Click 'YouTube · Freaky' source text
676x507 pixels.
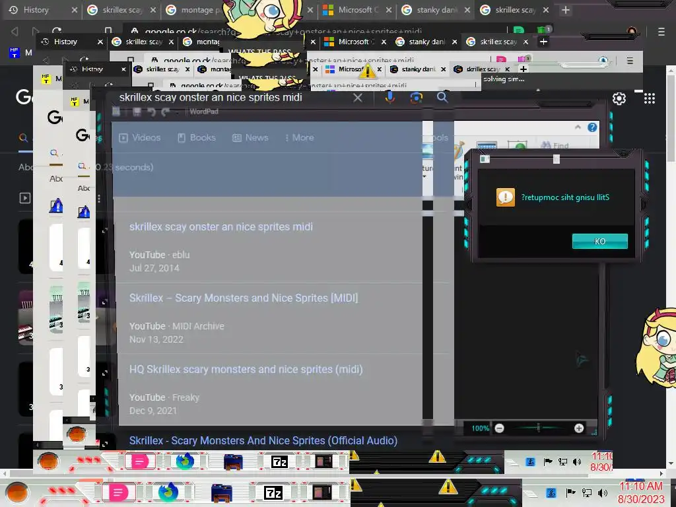pyautogui.click(x=164, y=397)
